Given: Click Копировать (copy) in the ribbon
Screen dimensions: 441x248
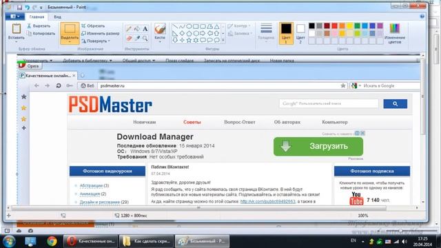Looking at the screenshot, I should [41, 34].
